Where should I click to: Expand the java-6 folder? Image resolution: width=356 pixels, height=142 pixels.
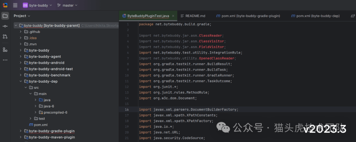point(36,106)
